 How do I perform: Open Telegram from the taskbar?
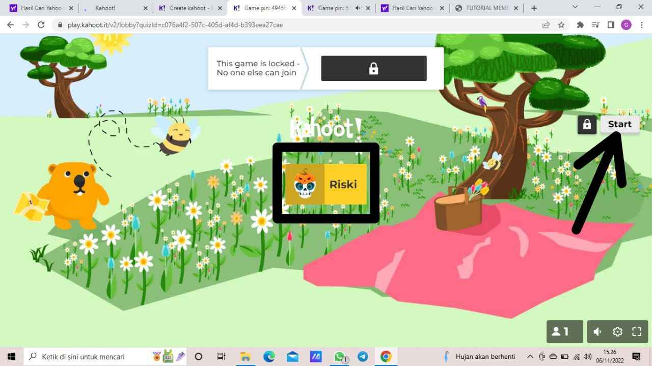363,356
